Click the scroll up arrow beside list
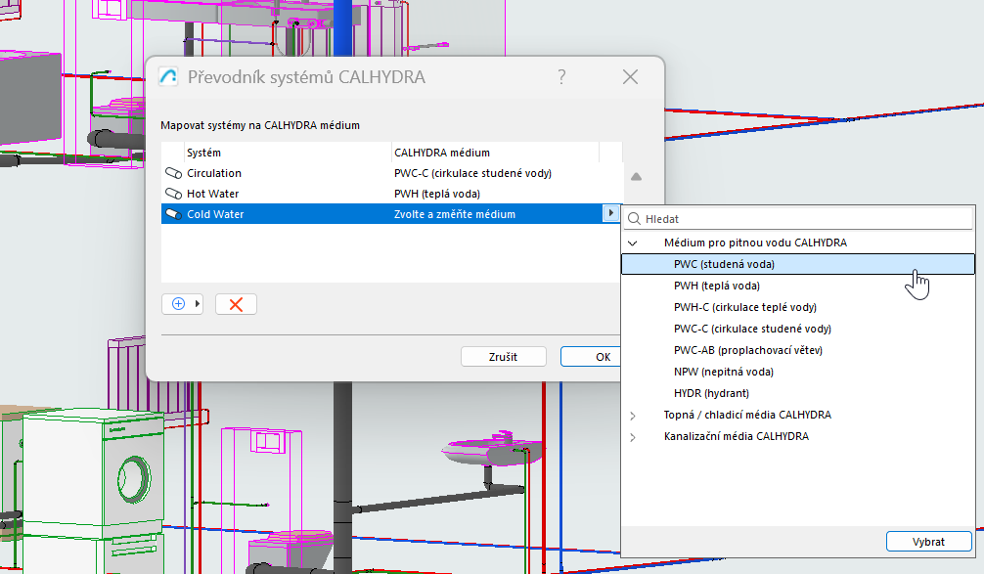The image size is (984, 574). click(x=636, y=177)
